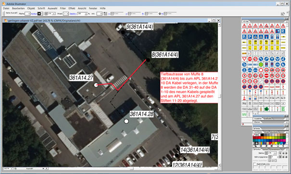Click the constrain proportions link icon
Screen dimensions: 291x174
pyautogui.click(x=160, y=13)
